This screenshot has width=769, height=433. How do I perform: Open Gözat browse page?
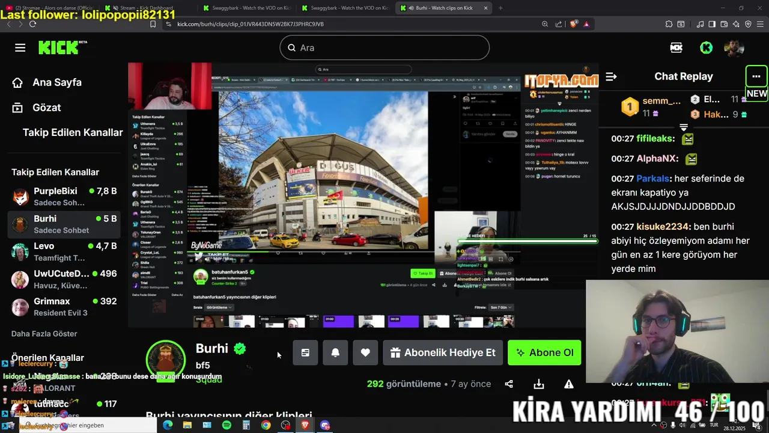pos(46,108)
